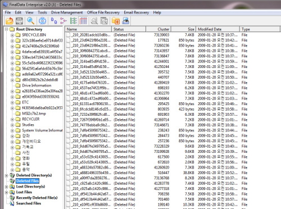The width and height of the screenshot is (281, 209).
Task: Click the grayed-out image preview icon
Action: 104,21
